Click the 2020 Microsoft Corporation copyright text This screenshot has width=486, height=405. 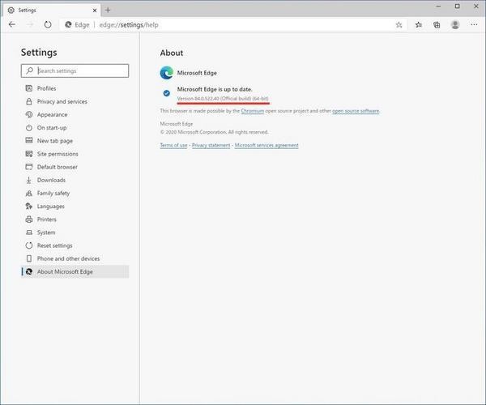(214, 132)
